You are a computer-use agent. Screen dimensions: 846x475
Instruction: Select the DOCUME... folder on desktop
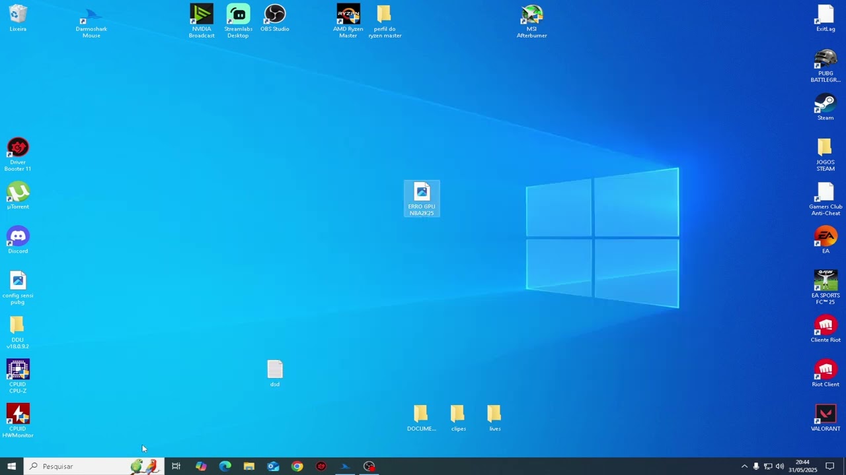point(421,418)
